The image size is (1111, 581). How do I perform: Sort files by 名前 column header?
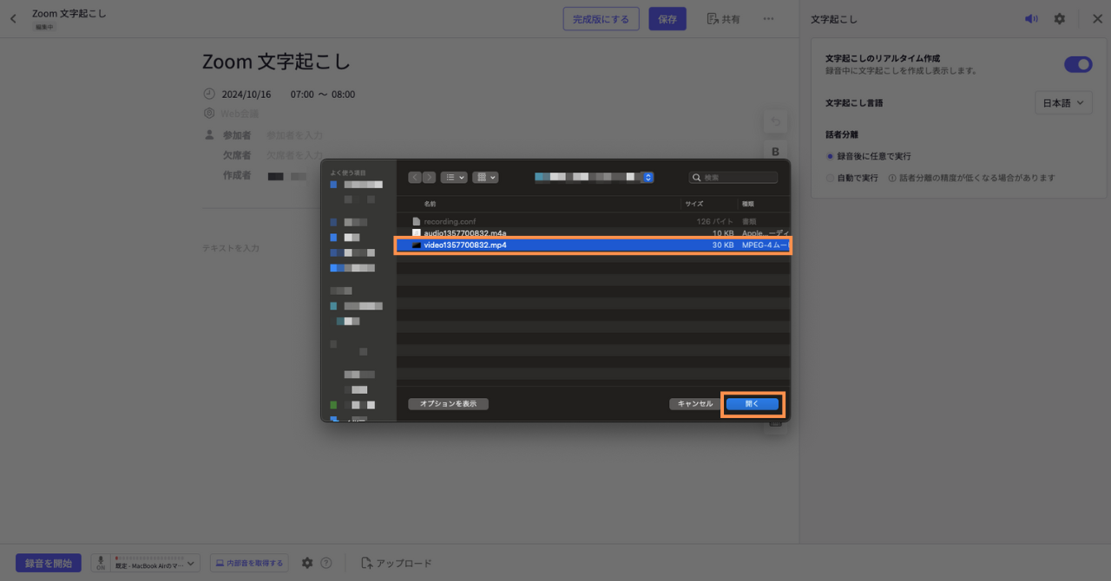click(431, 204)
